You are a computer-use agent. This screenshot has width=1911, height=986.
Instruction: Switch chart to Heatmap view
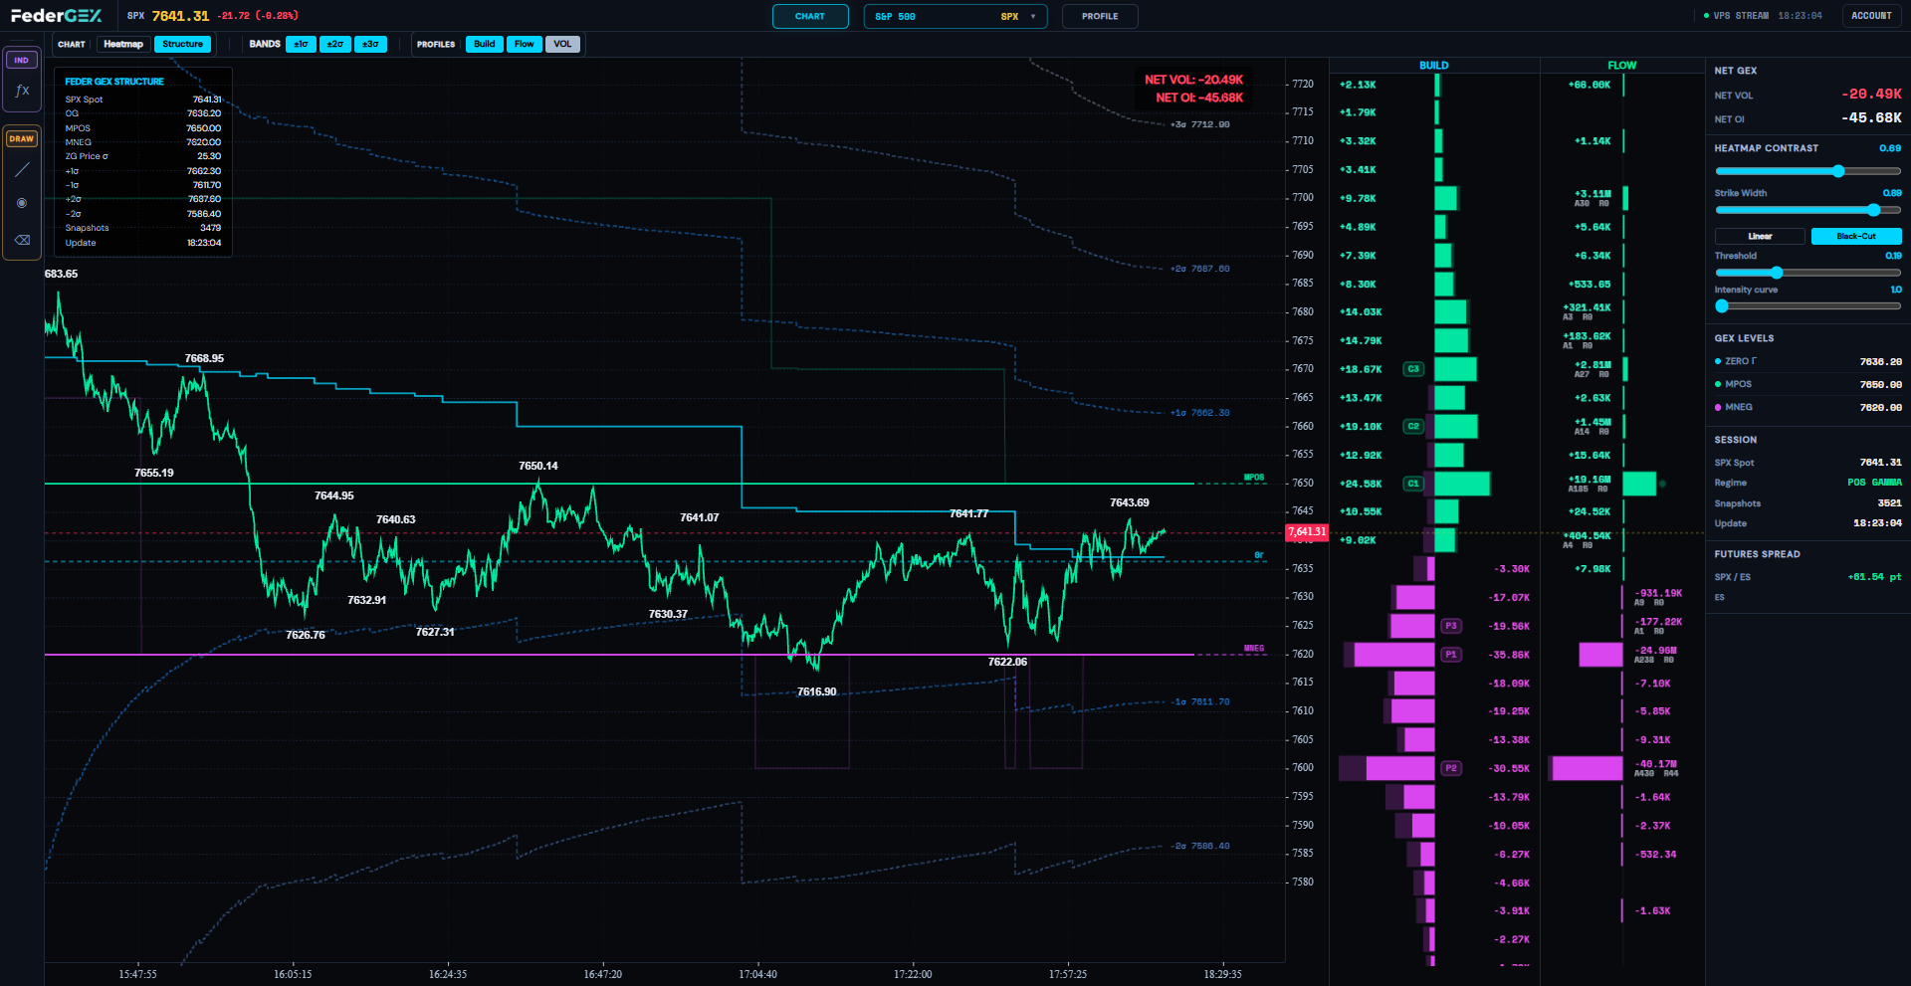[x=123, y=44]
